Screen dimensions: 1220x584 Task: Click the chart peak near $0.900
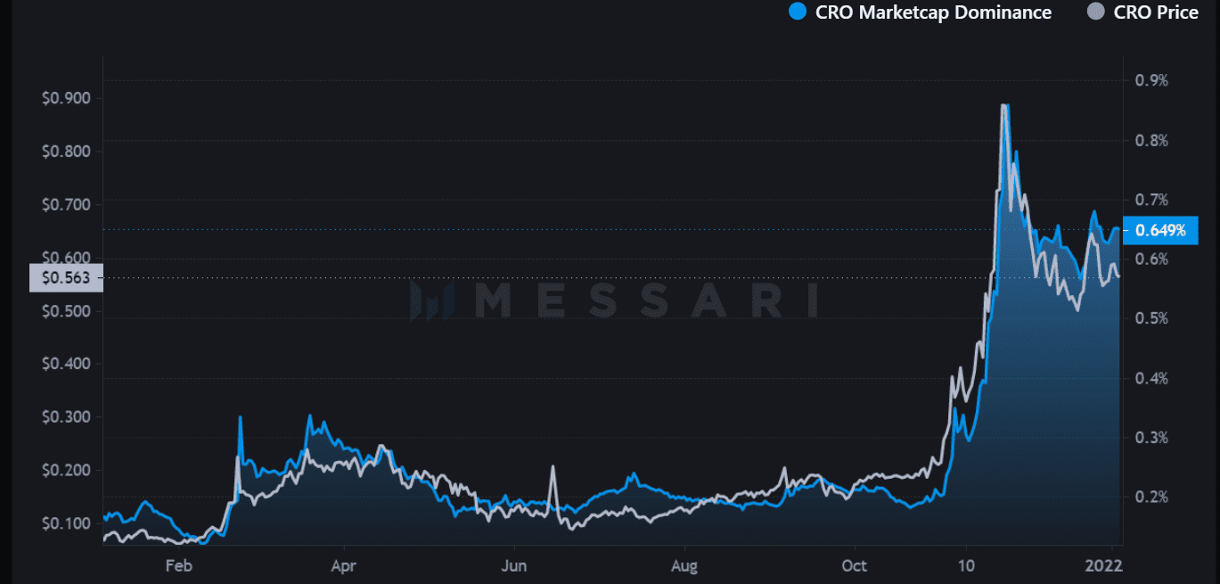1005,103
